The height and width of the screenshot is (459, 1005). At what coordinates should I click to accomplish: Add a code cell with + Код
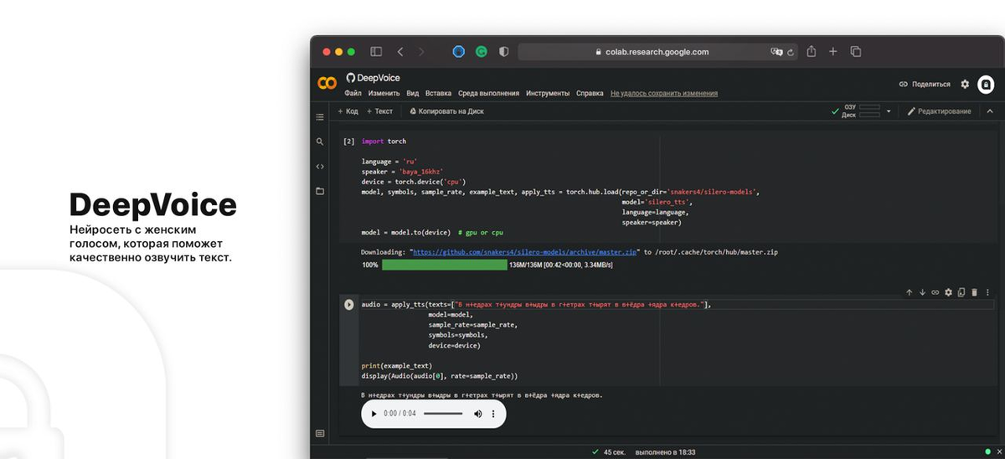(348, 111)
